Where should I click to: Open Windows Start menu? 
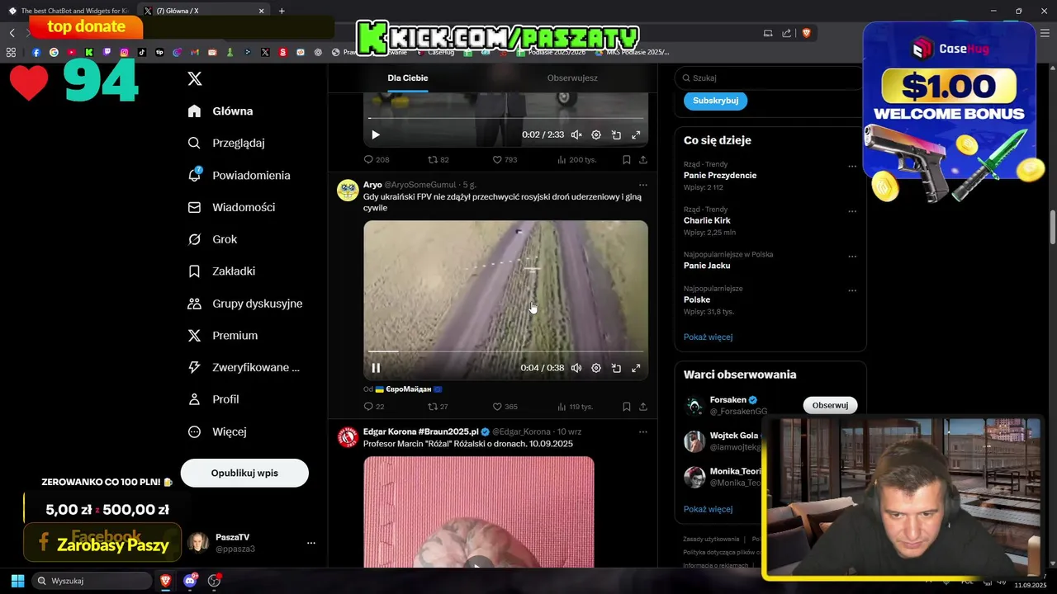[17, 581]
